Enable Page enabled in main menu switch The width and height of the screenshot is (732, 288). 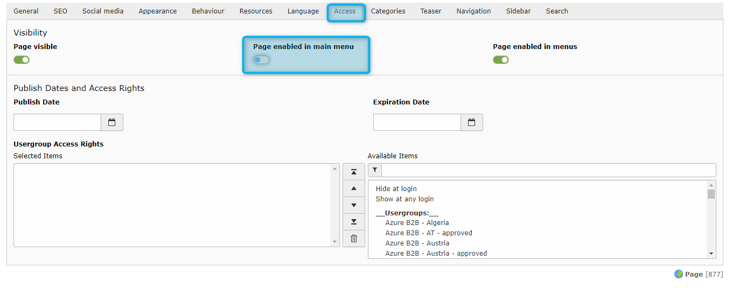[261, 60]
